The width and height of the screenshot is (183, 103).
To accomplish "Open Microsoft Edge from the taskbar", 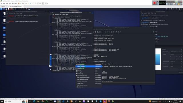I will point(34,101).
